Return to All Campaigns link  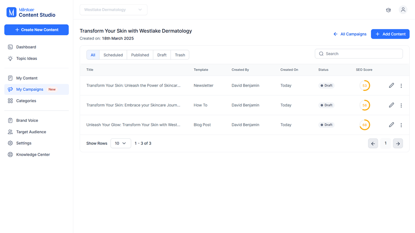point(350,34)
